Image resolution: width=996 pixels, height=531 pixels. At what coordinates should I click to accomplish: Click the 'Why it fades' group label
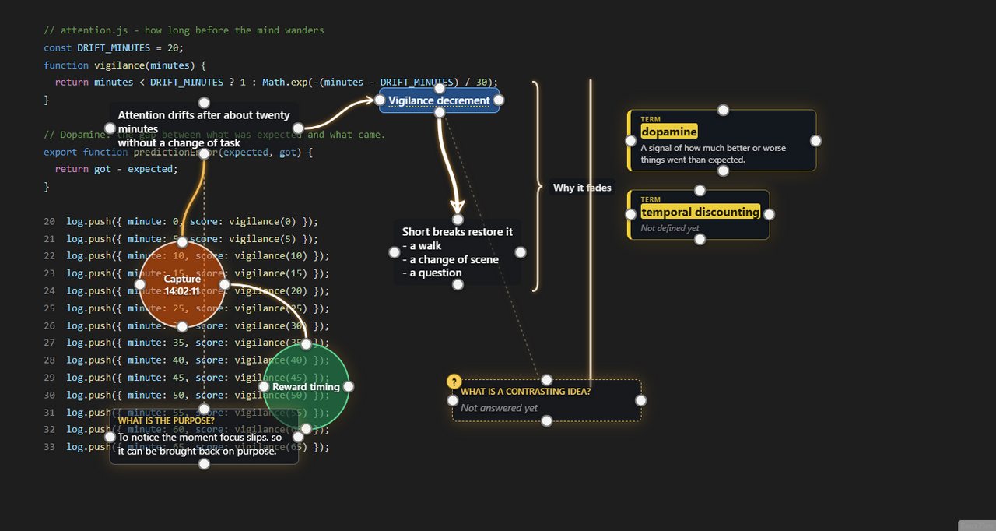(x=582, y=188)
